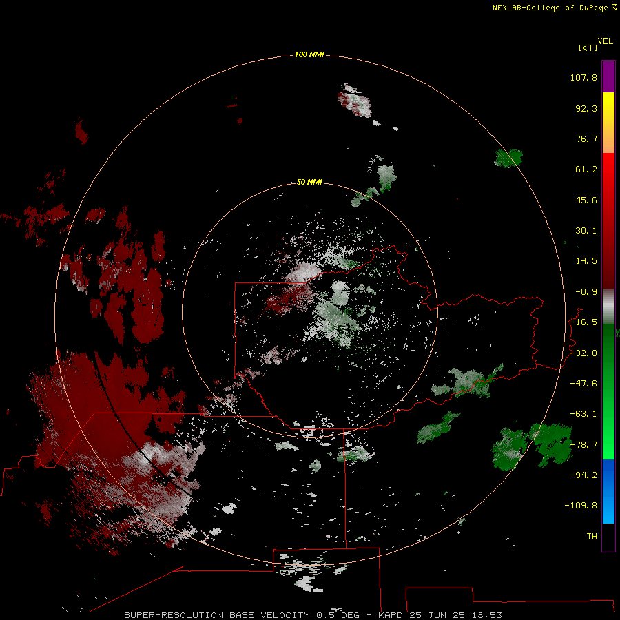This screenshot has height=620, width=620.
Task: Click the 30.1 legend value
Action: [586, 231]
